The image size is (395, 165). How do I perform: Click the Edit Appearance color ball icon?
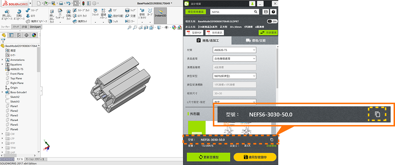174,28
